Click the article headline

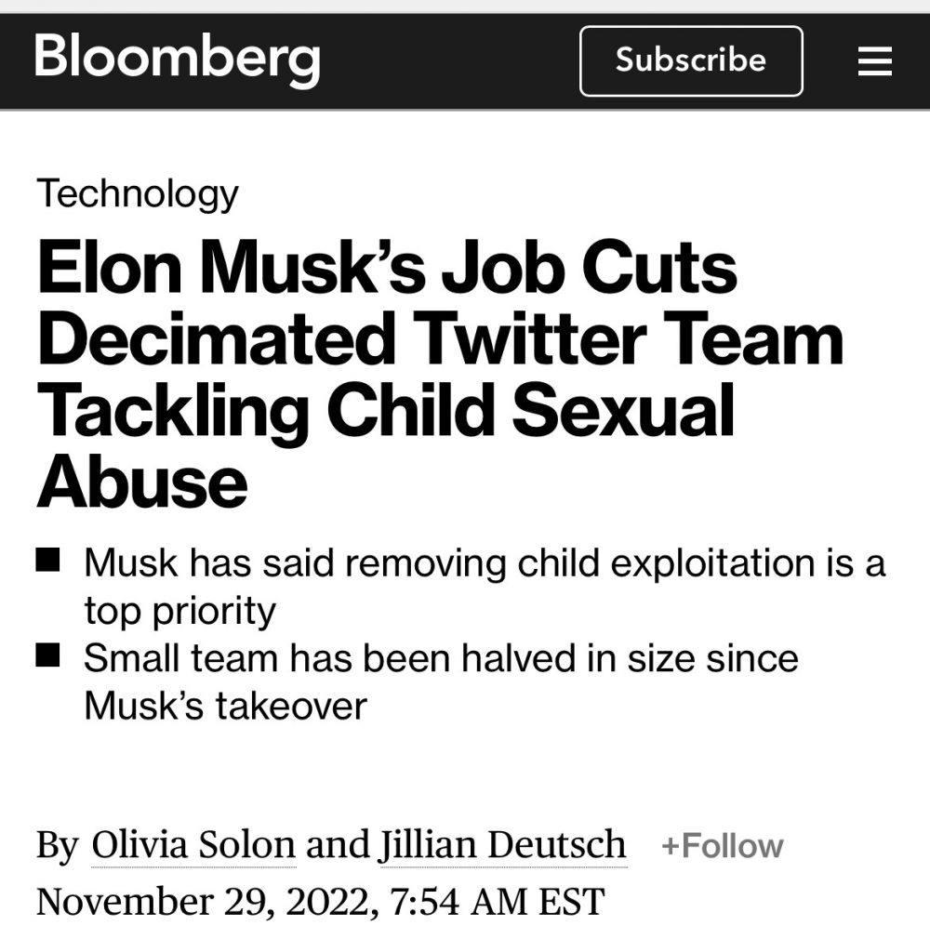click(437, 370)
